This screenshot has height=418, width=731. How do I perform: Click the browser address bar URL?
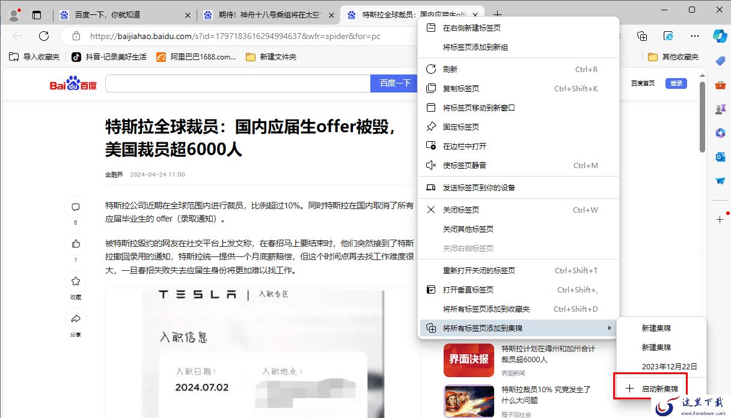pyautogui.click(x=235, y=36)
